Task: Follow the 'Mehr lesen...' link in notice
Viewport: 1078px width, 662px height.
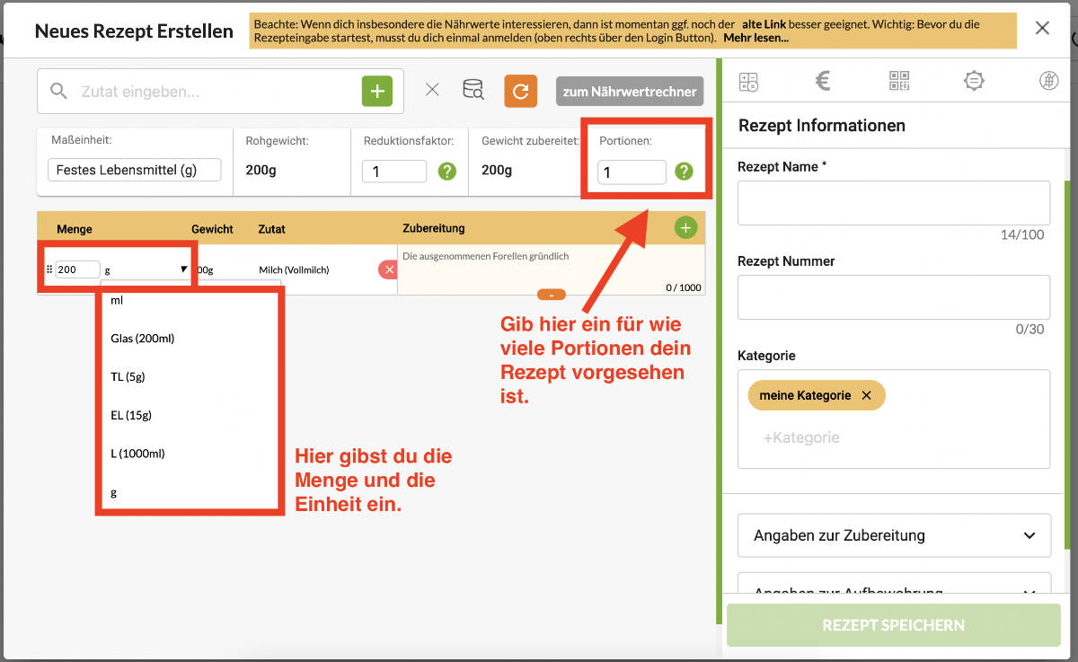Action: coord(755,38)
